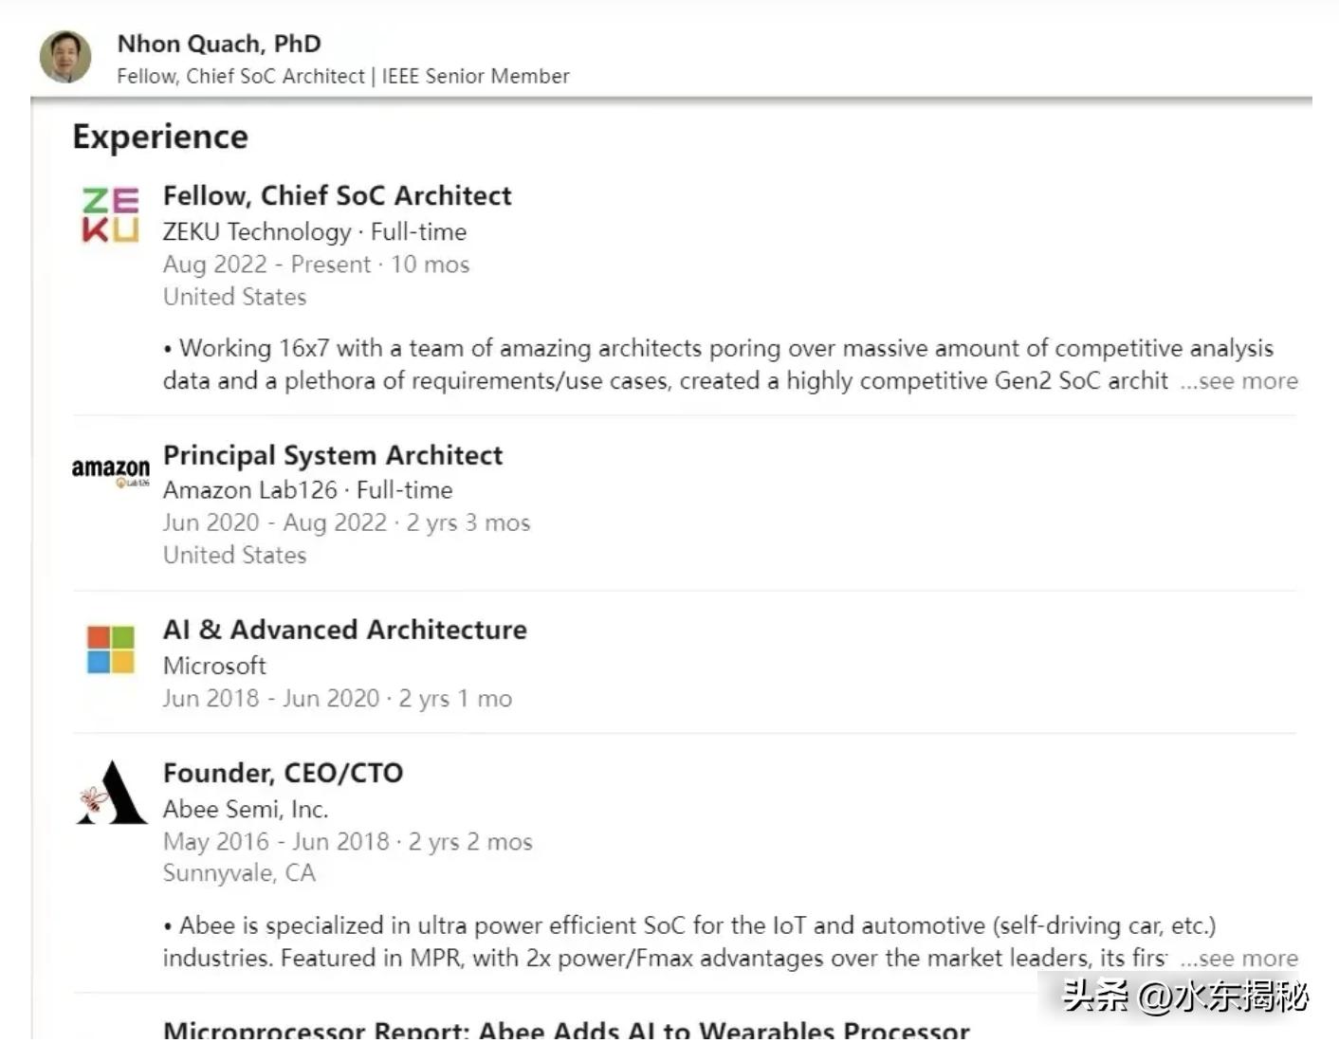Click the Microsoft company name text
Screen dimensions: 1339x1043
pyautogui.click(x=214, y=666)
